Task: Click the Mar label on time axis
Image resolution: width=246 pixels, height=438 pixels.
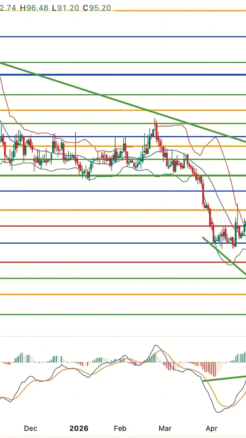Action: 165,428
